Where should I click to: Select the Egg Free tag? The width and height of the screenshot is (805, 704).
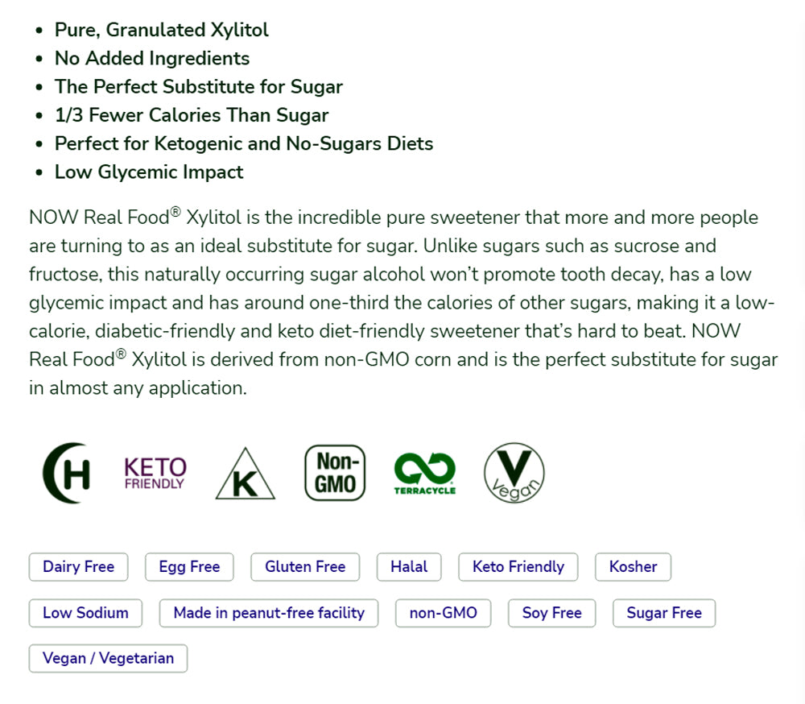click(189, 566)
